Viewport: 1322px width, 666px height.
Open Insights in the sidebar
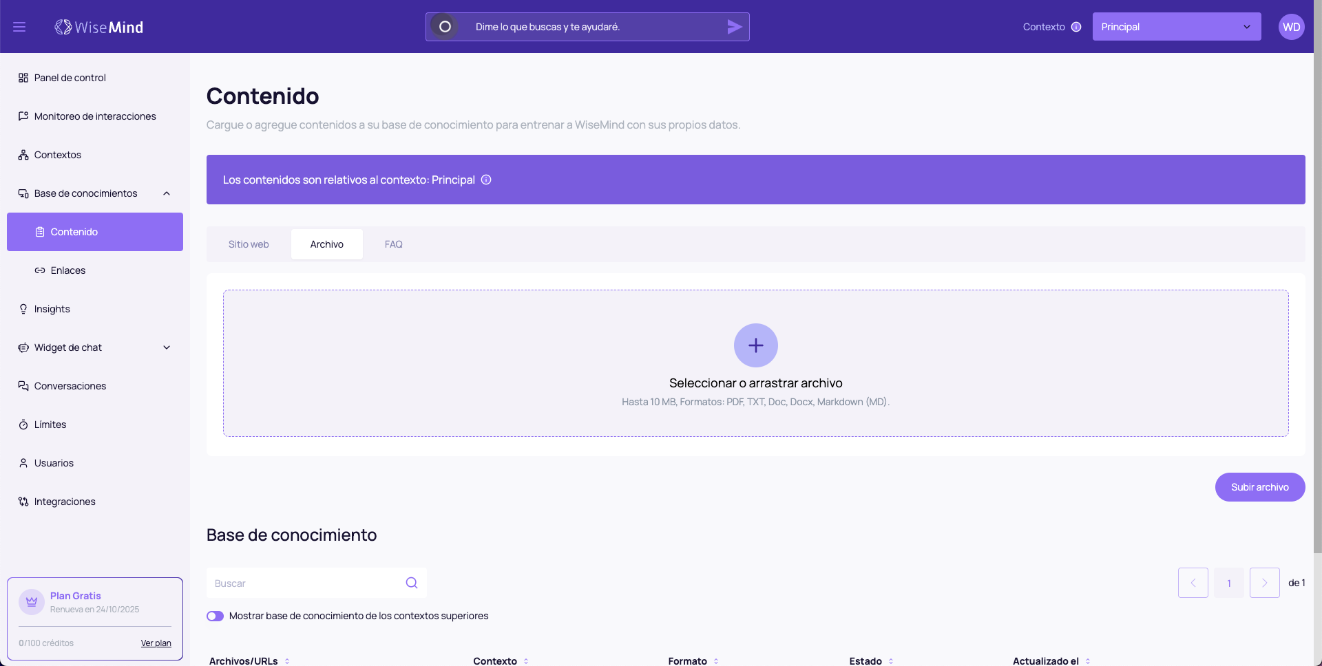point(52,309)
